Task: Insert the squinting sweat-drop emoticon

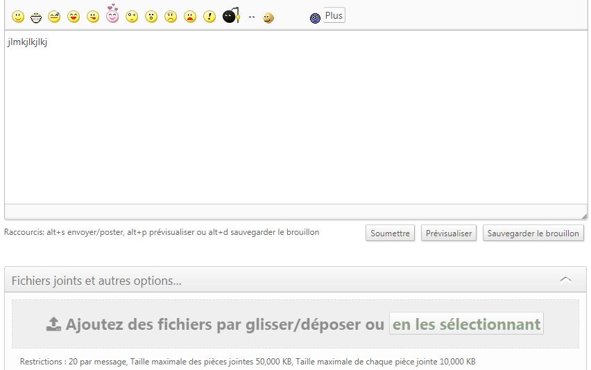Action: point(54,17)
